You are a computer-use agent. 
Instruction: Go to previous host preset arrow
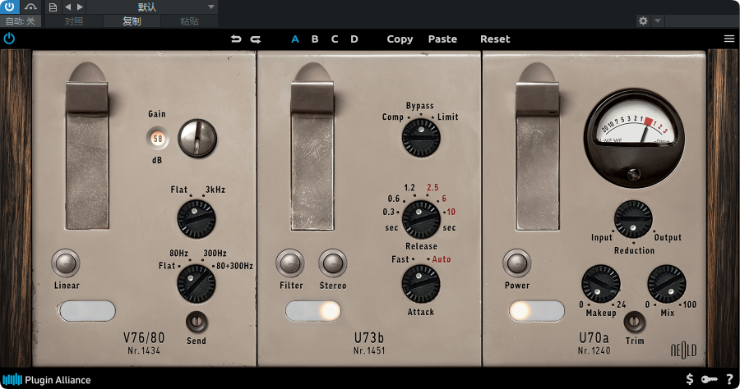68,7
